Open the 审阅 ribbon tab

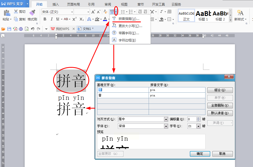(108, 4)
